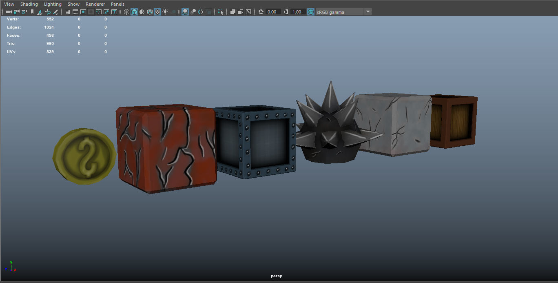Open the Show menu

[x=73, y=4]
